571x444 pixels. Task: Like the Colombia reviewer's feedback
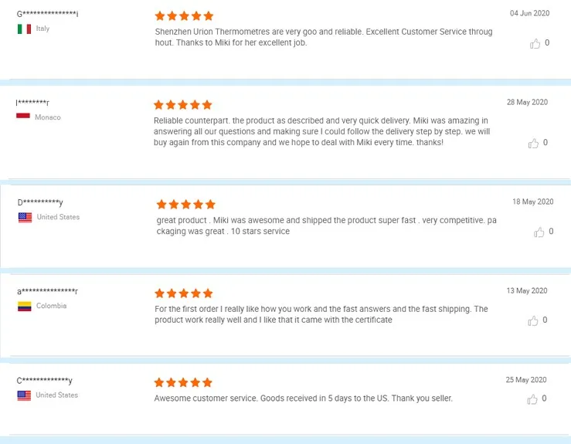click(x=533, y=321)
